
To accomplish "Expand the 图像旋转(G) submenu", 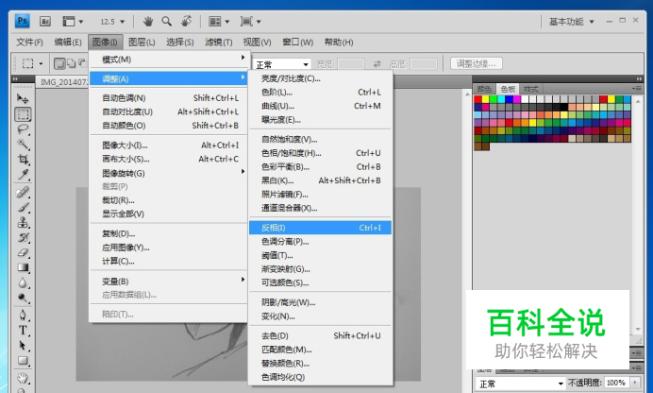I will [x=170, y=173].
